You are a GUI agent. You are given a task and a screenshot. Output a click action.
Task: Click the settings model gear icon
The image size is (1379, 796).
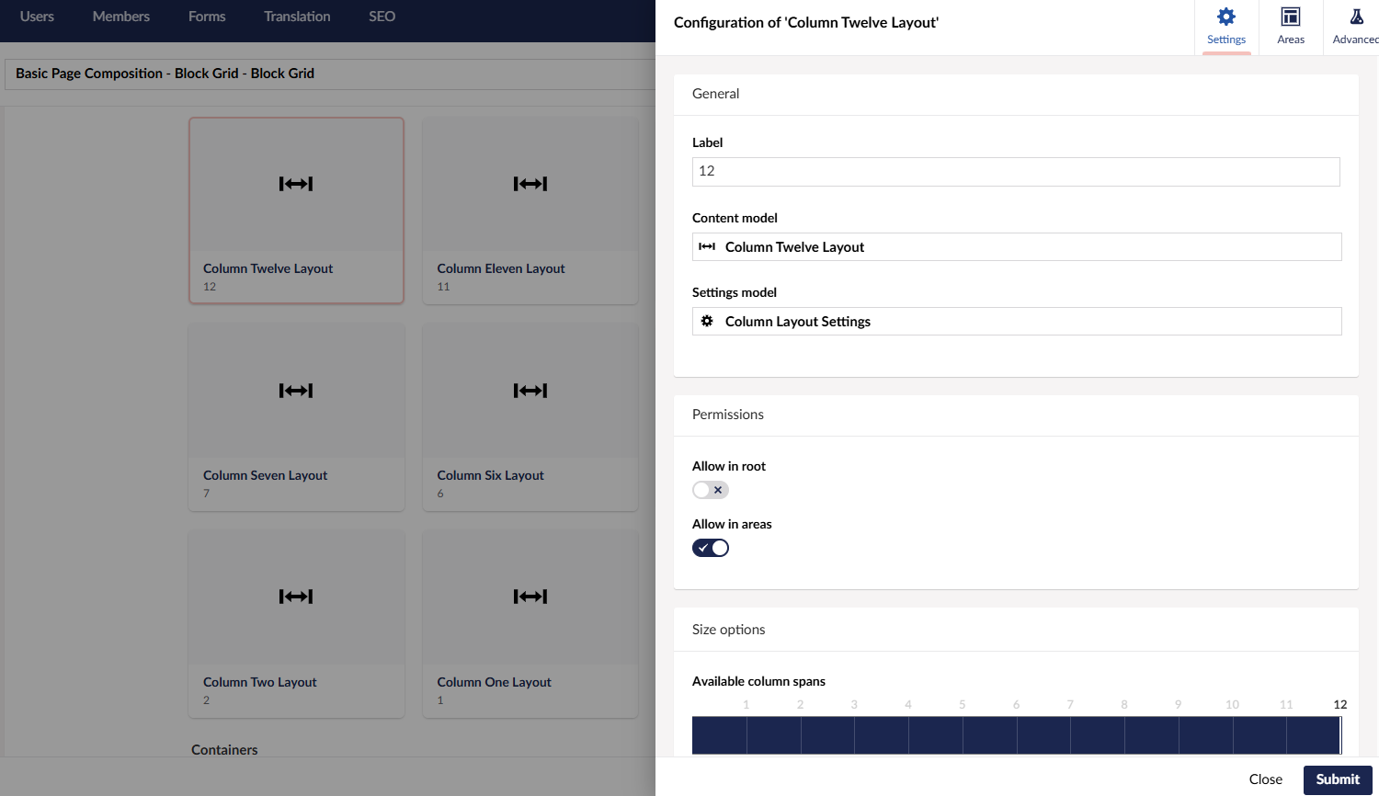tap(707, 321)
